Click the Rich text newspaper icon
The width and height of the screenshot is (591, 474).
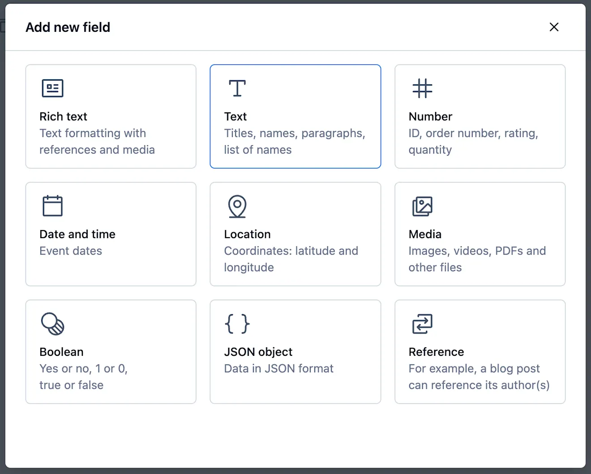[x=52, y=88]
